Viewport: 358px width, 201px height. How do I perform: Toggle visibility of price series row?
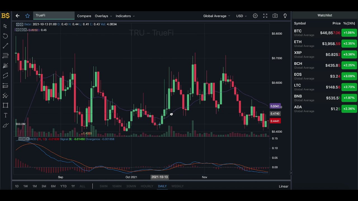point(18,25)
